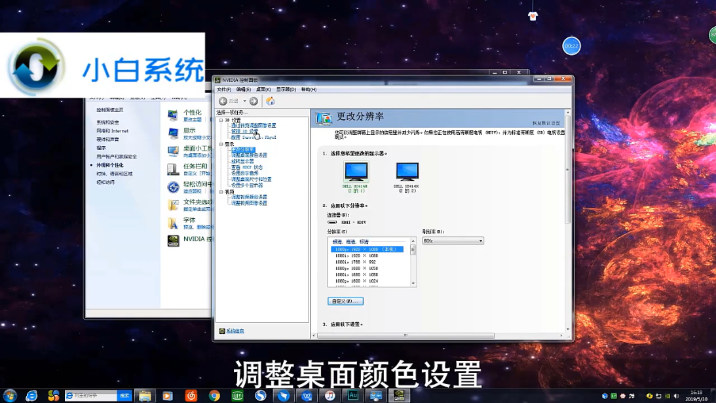This screenshot has width=716, height=403.
Task: Click the NVIDIA panel vertical scrollbar thumb
Action: tap(567, 169)
